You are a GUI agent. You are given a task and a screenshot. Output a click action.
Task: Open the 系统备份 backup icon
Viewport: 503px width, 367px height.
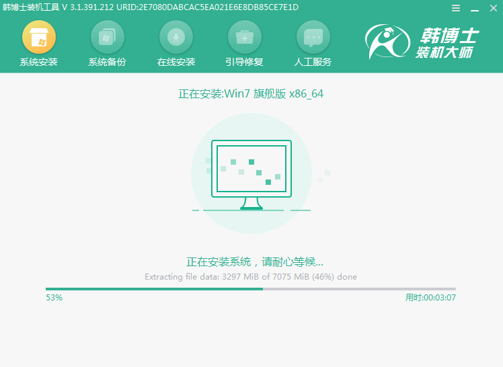pyautogui.click(x=107, y=37)
